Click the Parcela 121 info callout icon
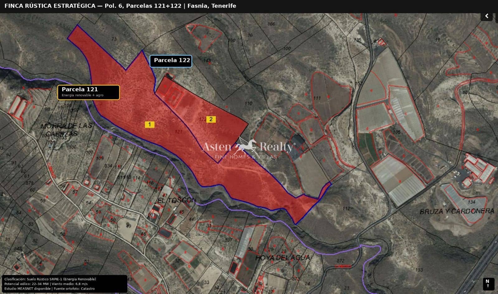This screenshot has height=294, width=498. 90,92
